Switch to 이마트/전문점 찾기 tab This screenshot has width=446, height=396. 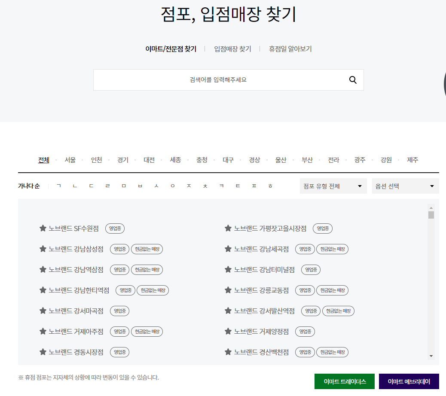(171, 49)
